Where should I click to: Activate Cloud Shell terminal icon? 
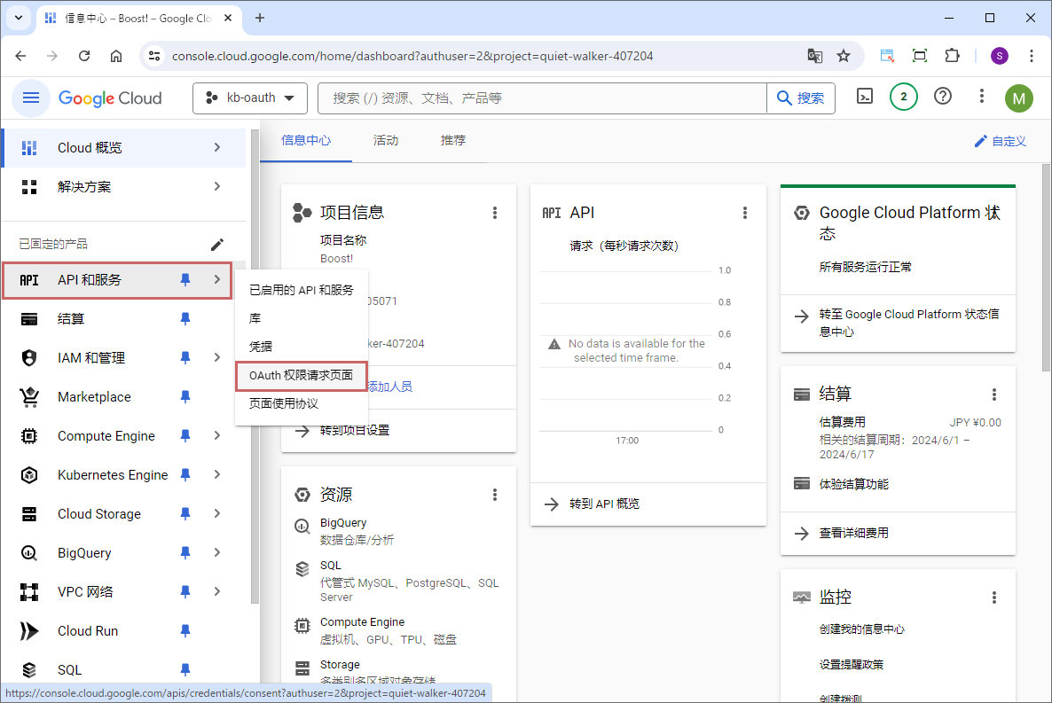[865, 98]
